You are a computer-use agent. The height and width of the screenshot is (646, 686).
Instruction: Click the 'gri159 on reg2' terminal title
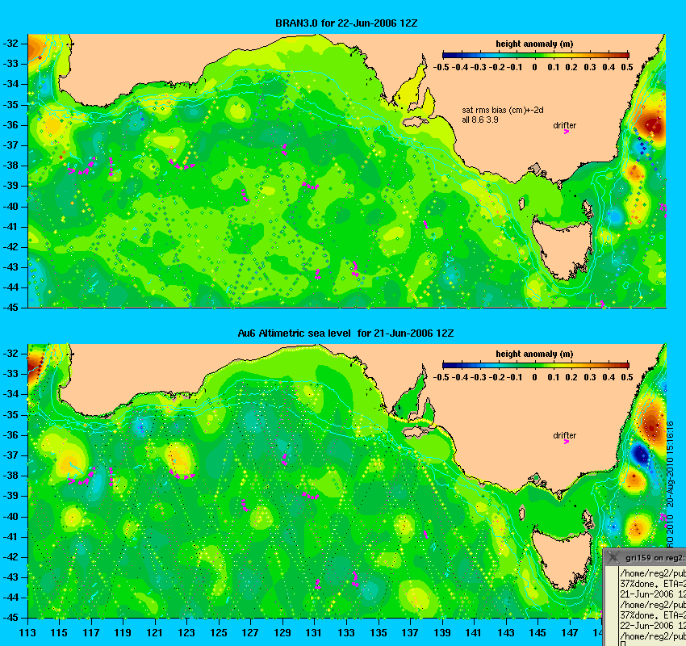pos(655,558)
